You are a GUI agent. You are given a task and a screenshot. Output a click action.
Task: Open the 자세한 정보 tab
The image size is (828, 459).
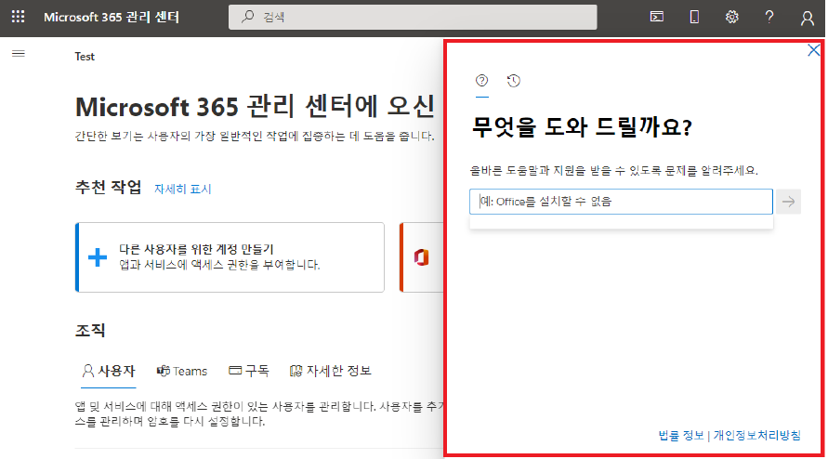click(x=331, y=371)
